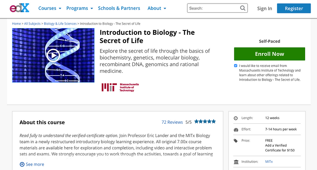Screen dimensions: 317x170
Task: Click the MIT logo
Action: [120, 87]
